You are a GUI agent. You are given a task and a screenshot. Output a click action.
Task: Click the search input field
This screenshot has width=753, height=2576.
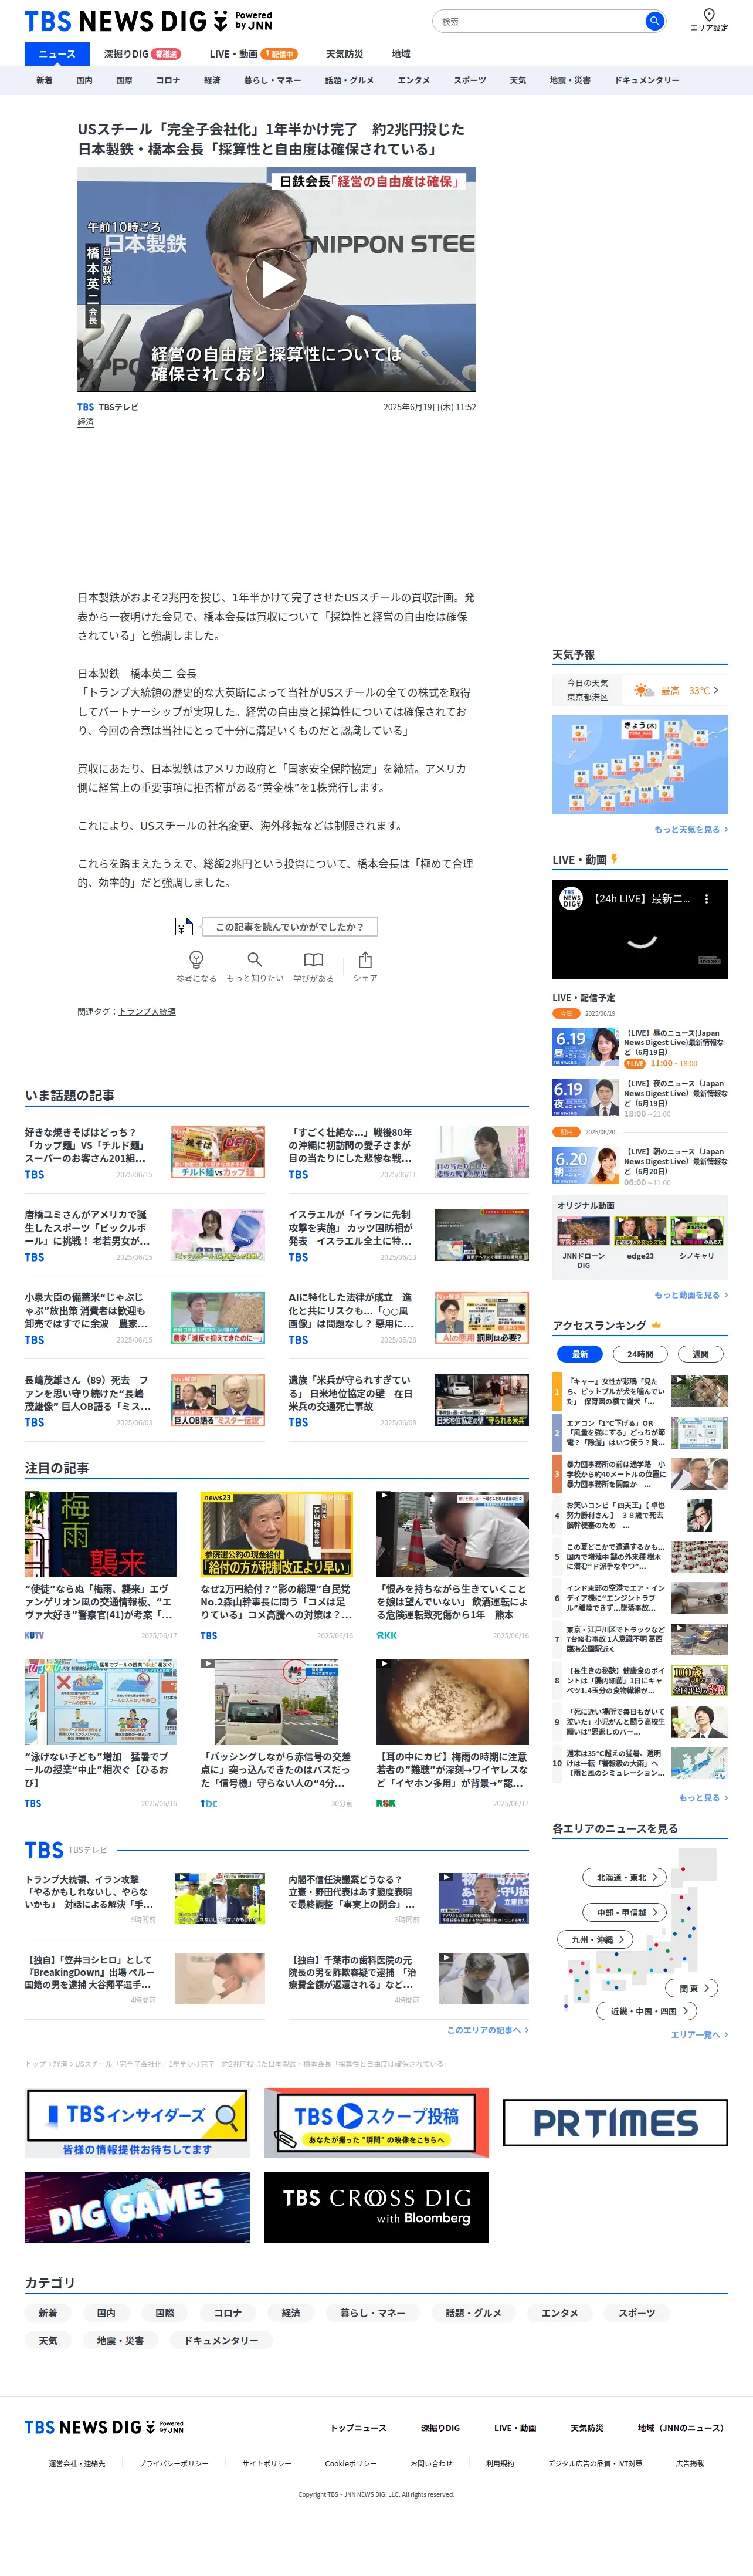(540, 21)
